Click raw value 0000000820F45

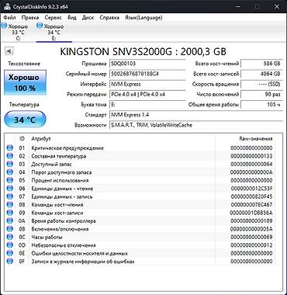click(251, 196)
